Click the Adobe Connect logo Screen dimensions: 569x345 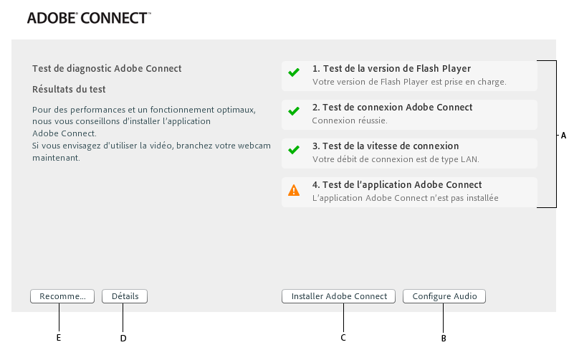click(x=88, y=18)
